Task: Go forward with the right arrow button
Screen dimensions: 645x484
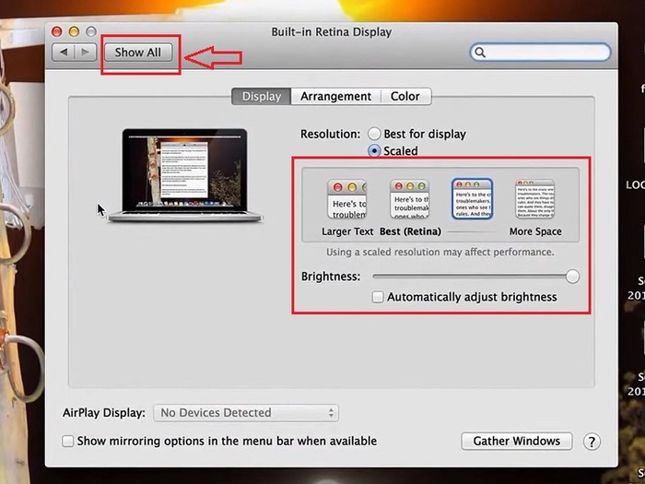Action: click(86, 53)
